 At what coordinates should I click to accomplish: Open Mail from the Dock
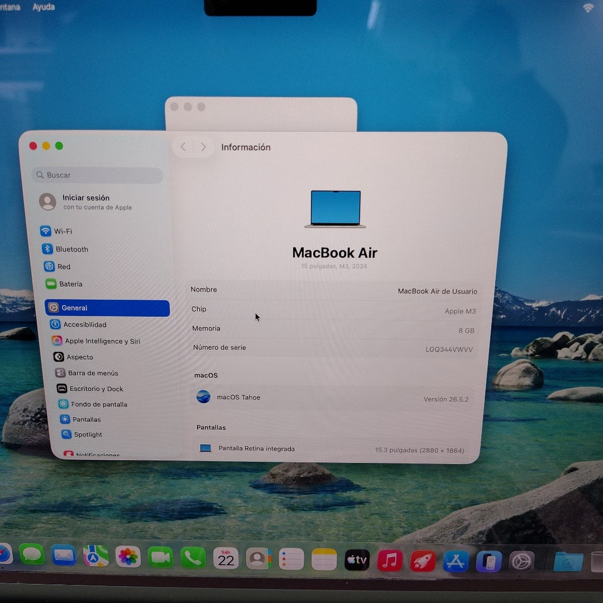pyautogui.click(x=64, y=555)
